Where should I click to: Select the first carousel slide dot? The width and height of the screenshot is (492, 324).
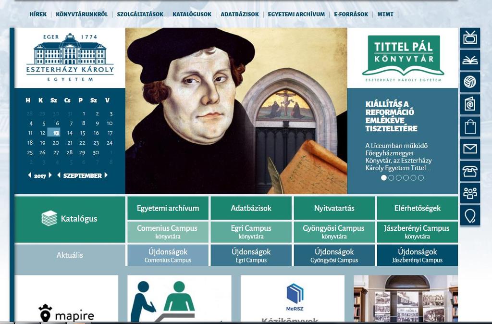(x=383, y=178)
